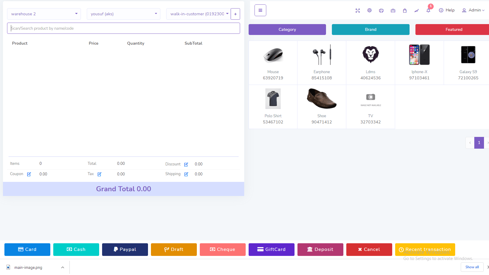Click the fullscreen expand icon
Viewport: 489px width, 275px height.
tap(357, 11)
